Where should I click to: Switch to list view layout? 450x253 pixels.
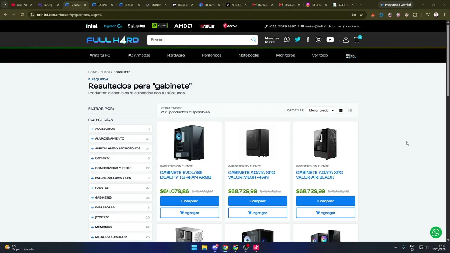pyautogui.click(x=350, y=110)
